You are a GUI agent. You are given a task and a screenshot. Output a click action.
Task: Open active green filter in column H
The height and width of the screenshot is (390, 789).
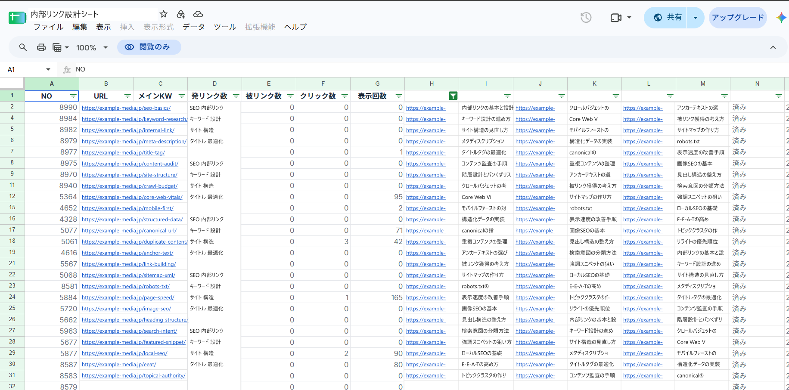click(453, 96)
